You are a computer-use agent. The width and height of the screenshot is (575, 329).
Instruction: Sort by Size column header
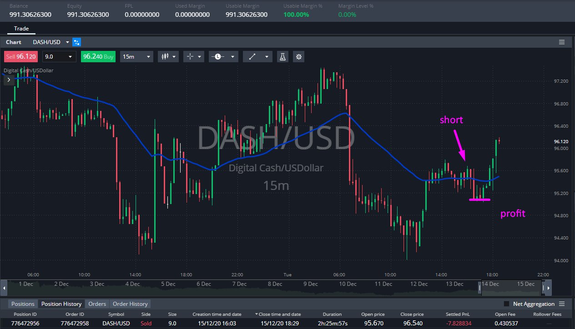click(172, 314)
